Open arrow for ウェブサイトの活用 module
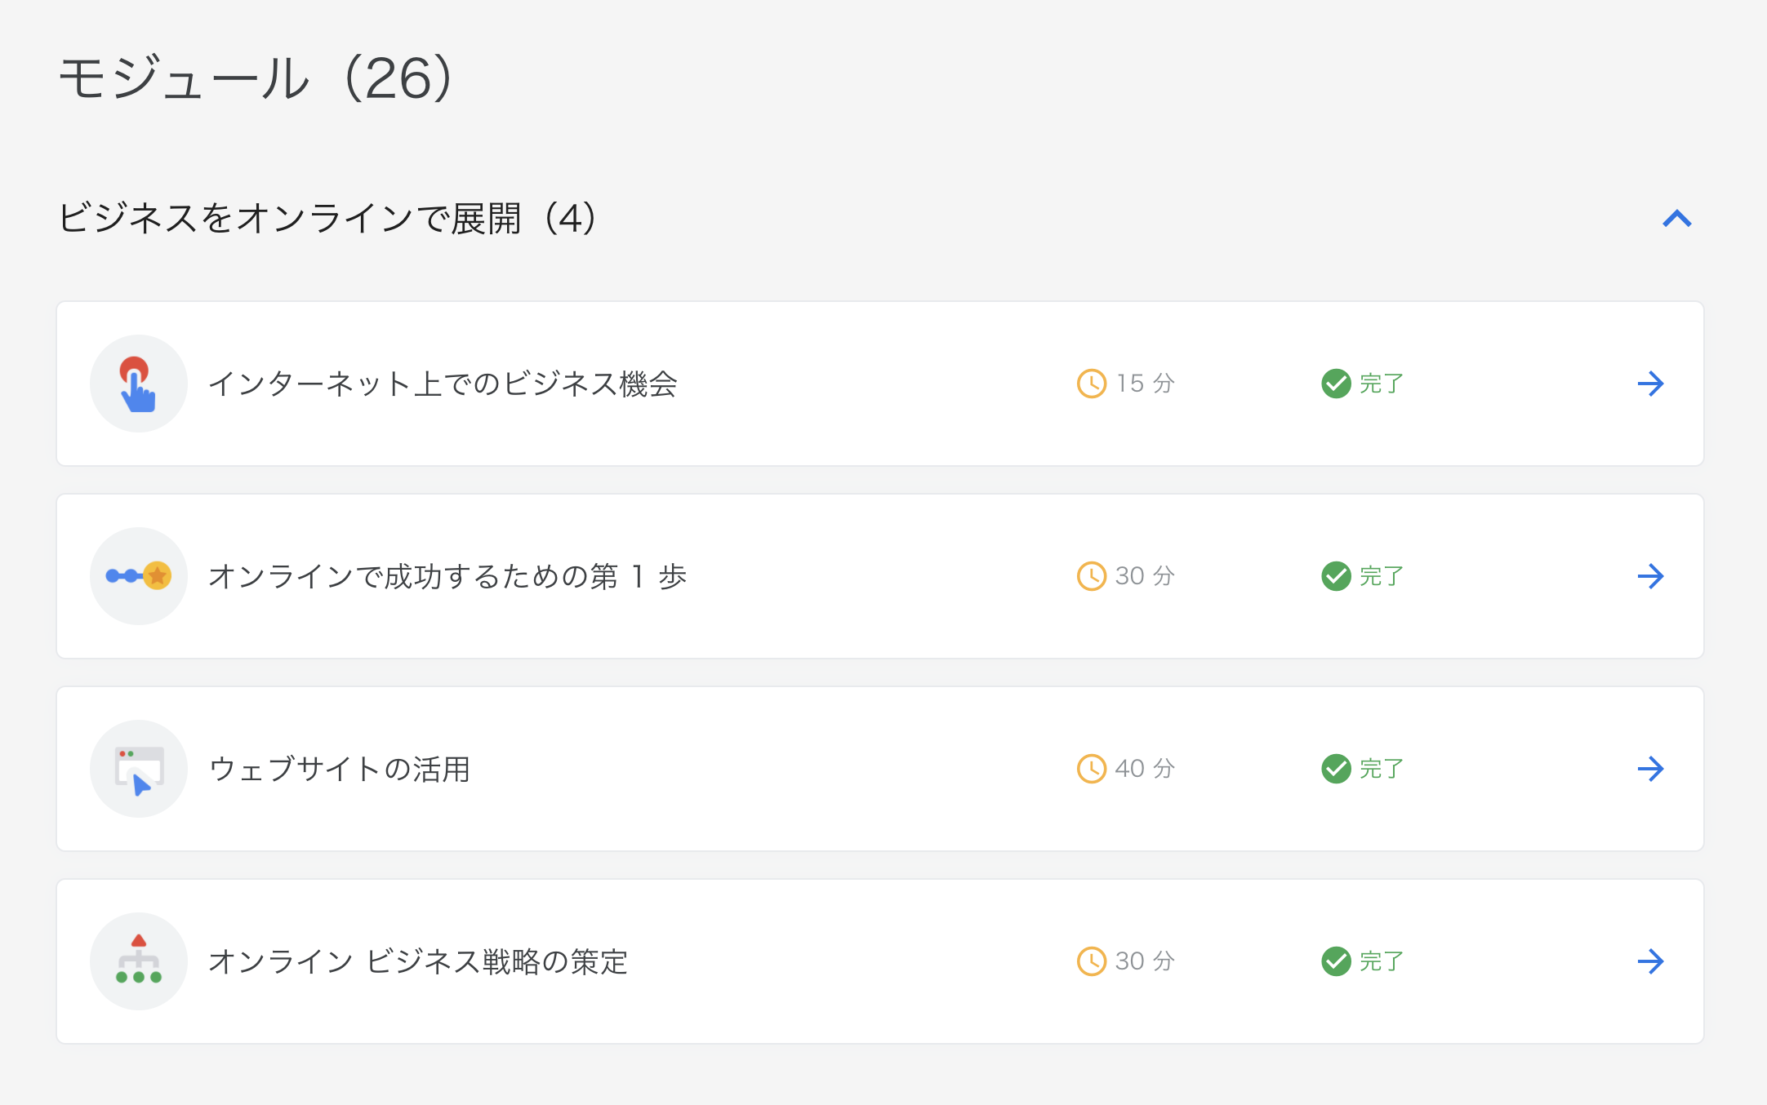The width and height of the screenshot is (1767, 1105). point(1650,769)
